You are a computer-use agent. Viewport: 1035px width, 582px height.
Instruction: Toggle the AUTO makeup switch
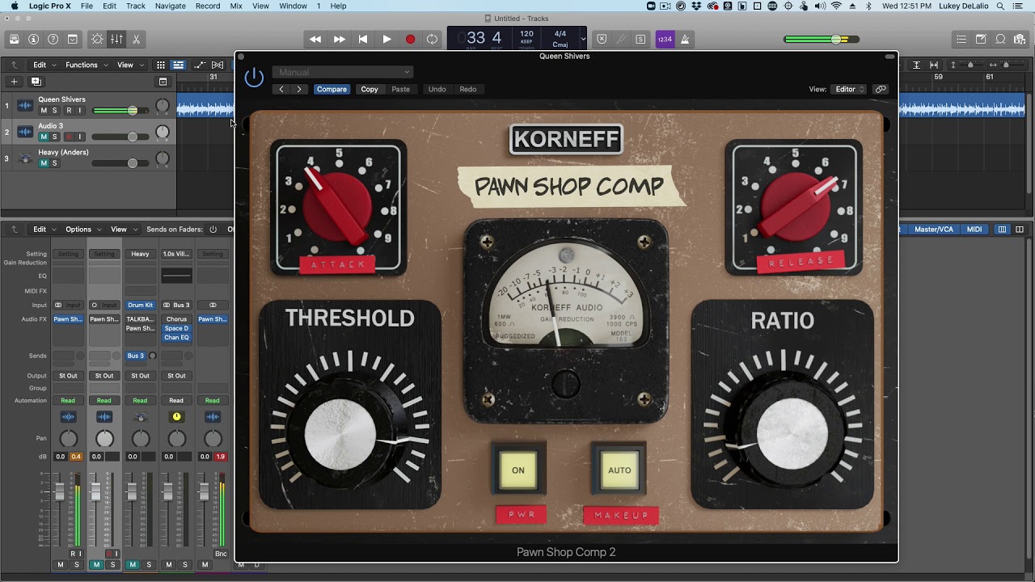(x=619, y=470)
